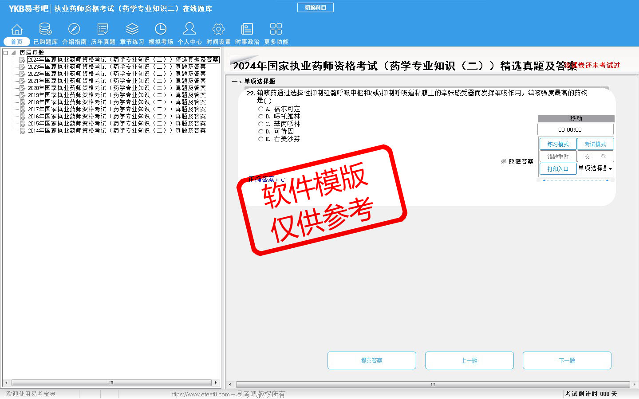Viewport: 639px width, 399px height.
Task: Open 个人中心 user profile icon
Action: (189, 30)
